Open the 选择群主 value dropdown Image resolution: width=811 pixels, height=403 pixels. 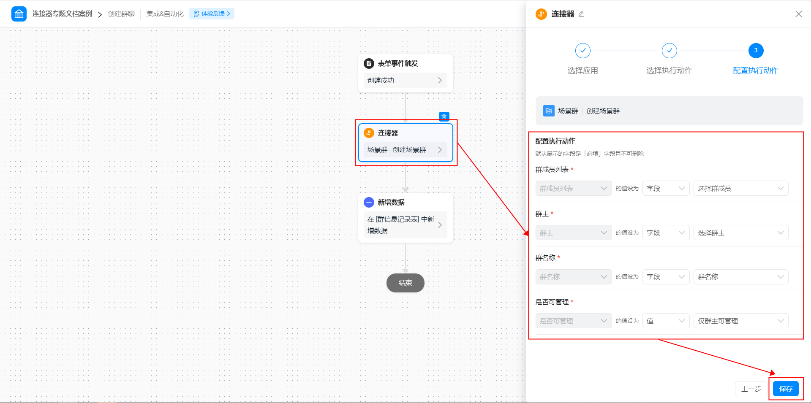(741, 233)
